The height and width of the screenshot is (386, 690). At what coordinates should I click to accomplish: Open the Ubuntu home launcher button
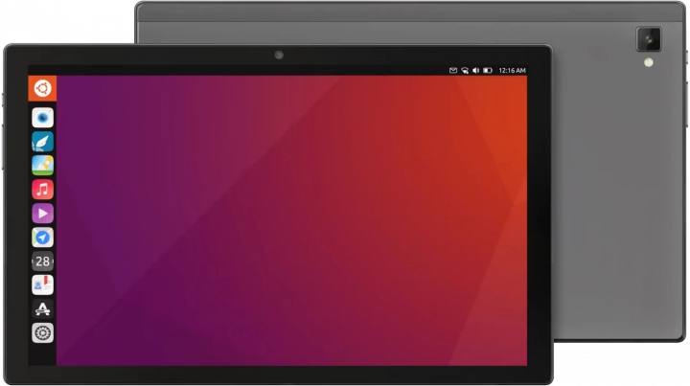click(x=42, y=88)
